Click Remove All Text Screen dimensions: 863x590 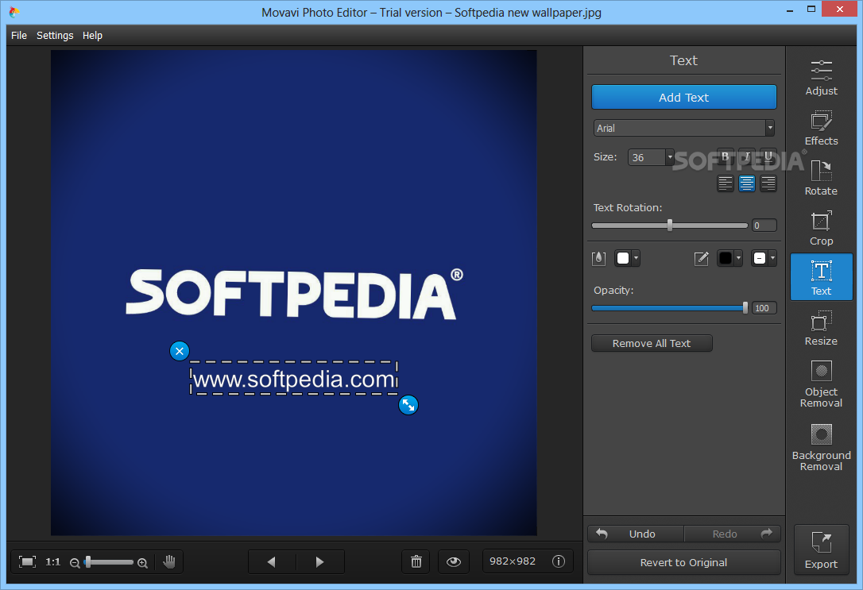click(652, 343)
